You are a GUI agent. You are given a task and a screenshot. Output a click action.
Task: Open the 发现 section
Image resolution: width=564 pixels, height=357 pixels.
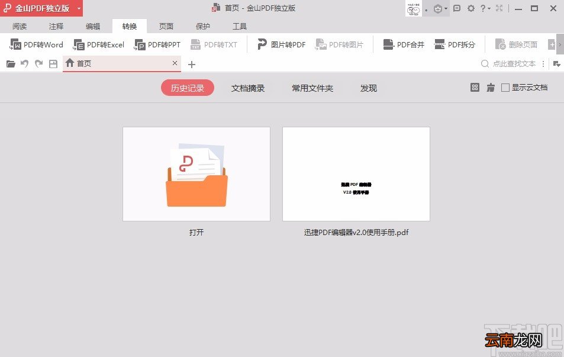click(x=369, y=88)
